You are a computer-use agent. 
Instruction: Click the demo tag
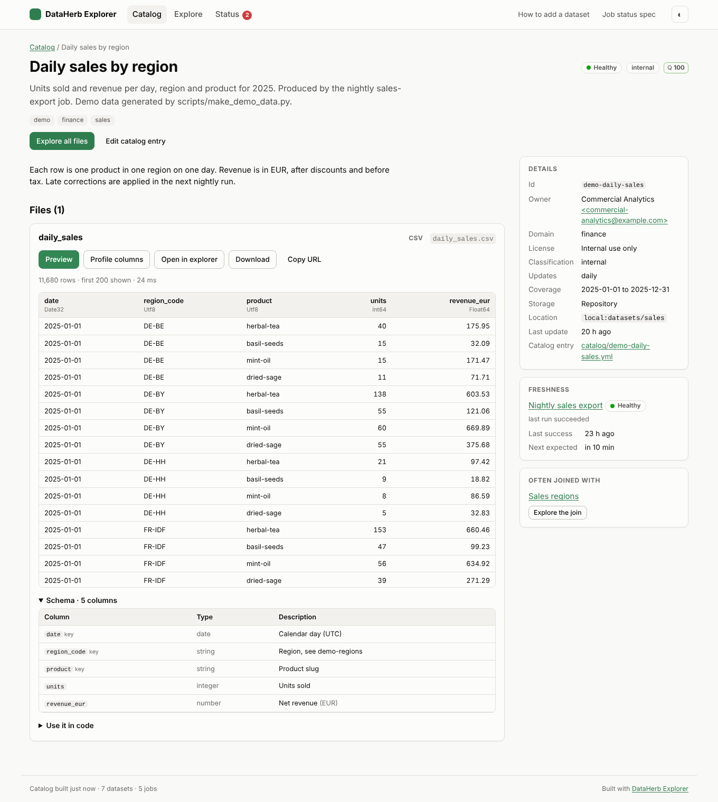coord(42,120)
